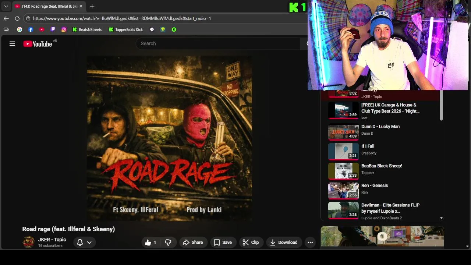Click the playlist panel scrollbar thumb
471x265 pixels.
[441, 105]
